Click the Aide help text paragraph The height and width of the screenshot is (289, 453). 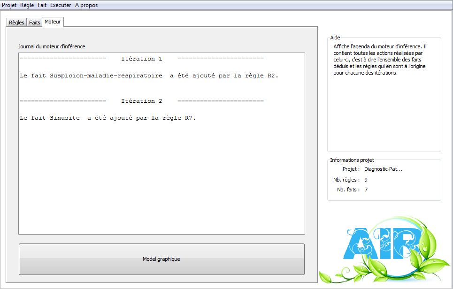coord(380,60)
